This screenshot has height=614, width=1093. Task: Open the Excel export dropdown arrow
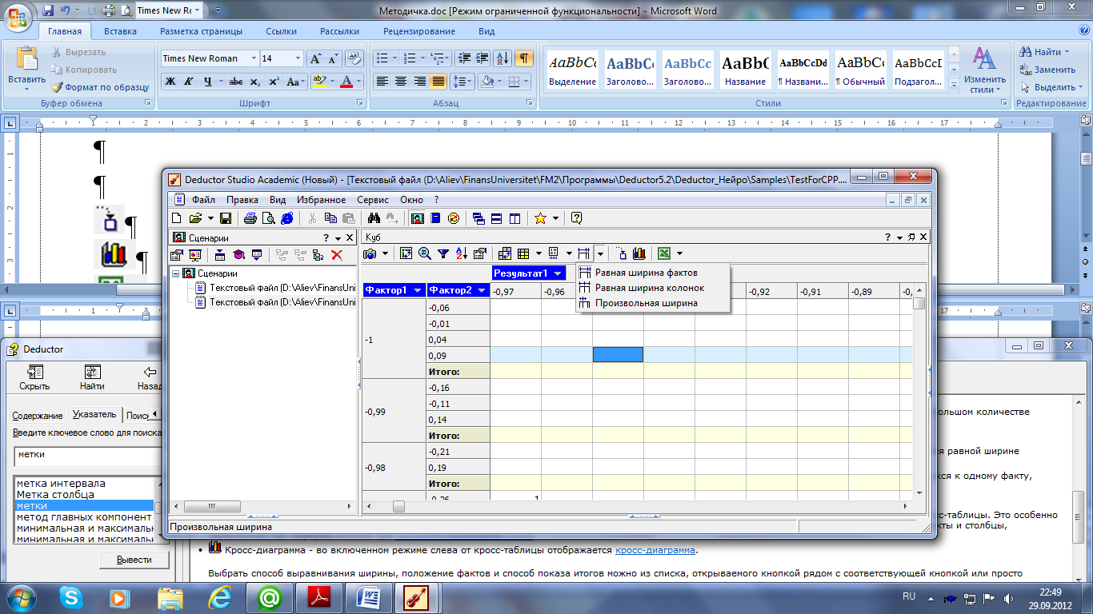click(679, 253)
